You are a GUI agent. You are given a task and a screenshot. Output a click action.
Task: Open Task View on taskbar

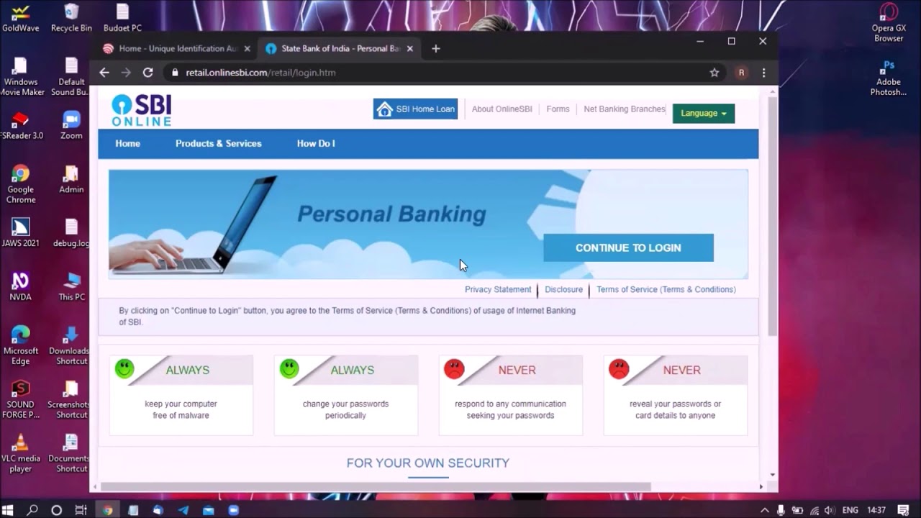click(81, 510)
